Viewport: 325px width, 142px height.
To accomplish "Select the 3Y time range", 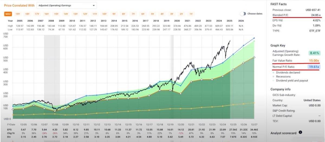I will pyautogui.click(x=172, y=14).
